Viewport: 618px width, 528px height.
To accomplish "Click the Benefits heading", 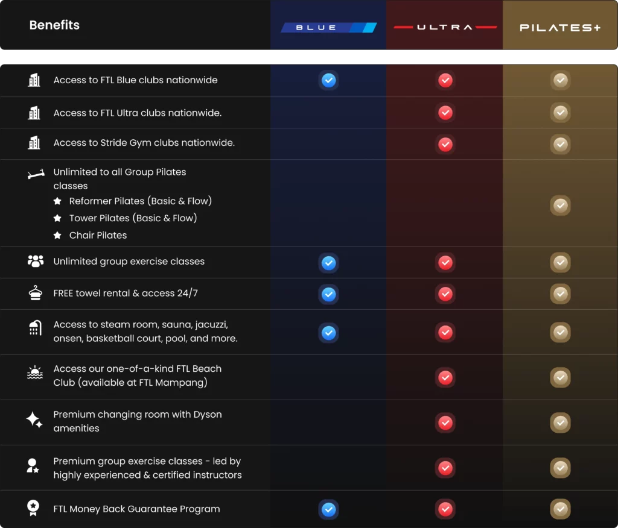I will (x=54, y=25).
